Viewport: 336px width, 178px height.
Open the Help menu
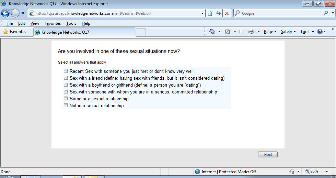tap(86, 23)
